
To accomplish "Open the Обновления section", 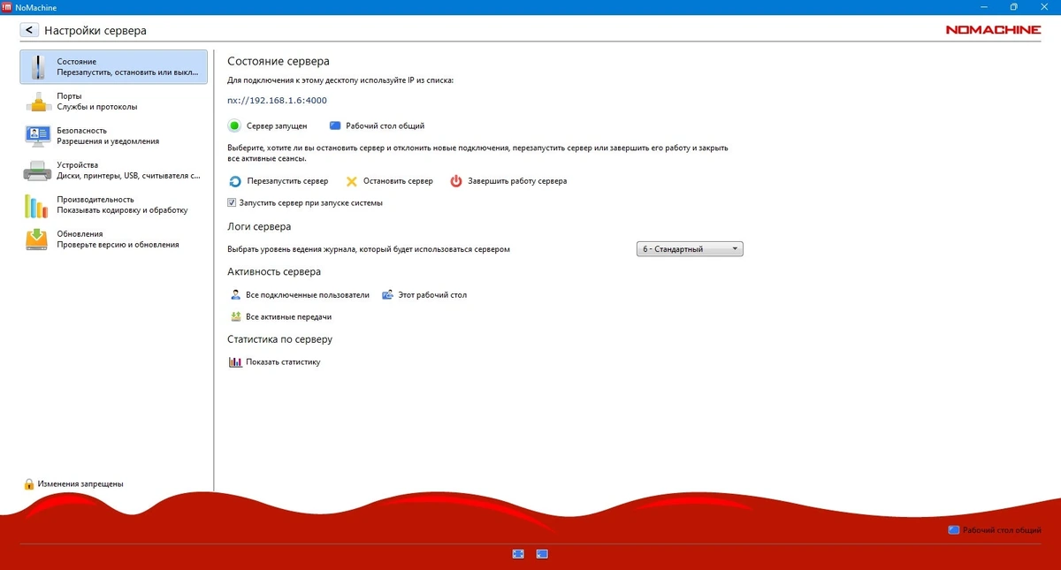I will pyautogui.click(x=113, y=239).
